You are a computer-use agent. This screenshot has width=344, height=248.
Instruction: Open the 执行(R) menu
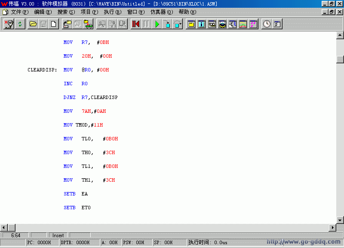[113, 12]
